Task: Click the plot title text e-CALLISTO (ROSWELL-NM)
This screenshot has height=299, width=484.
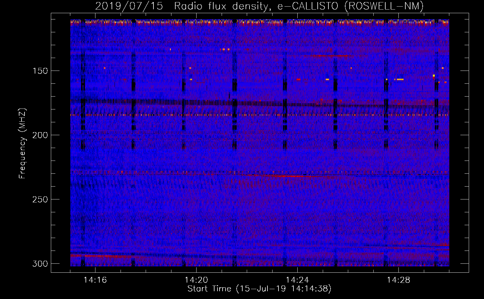Action: [350, 6]
